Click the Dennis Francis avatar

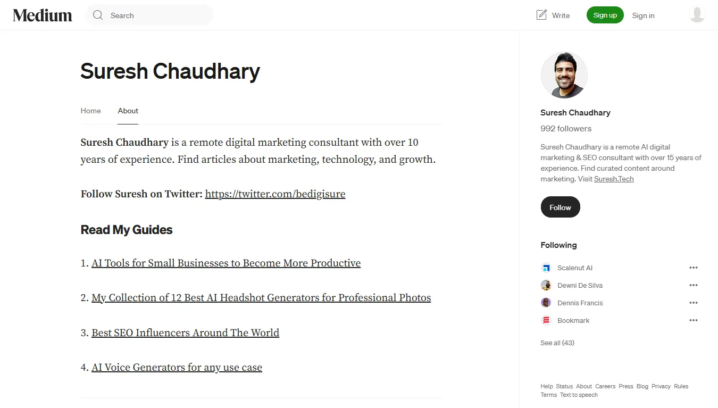tap(546, 303)
